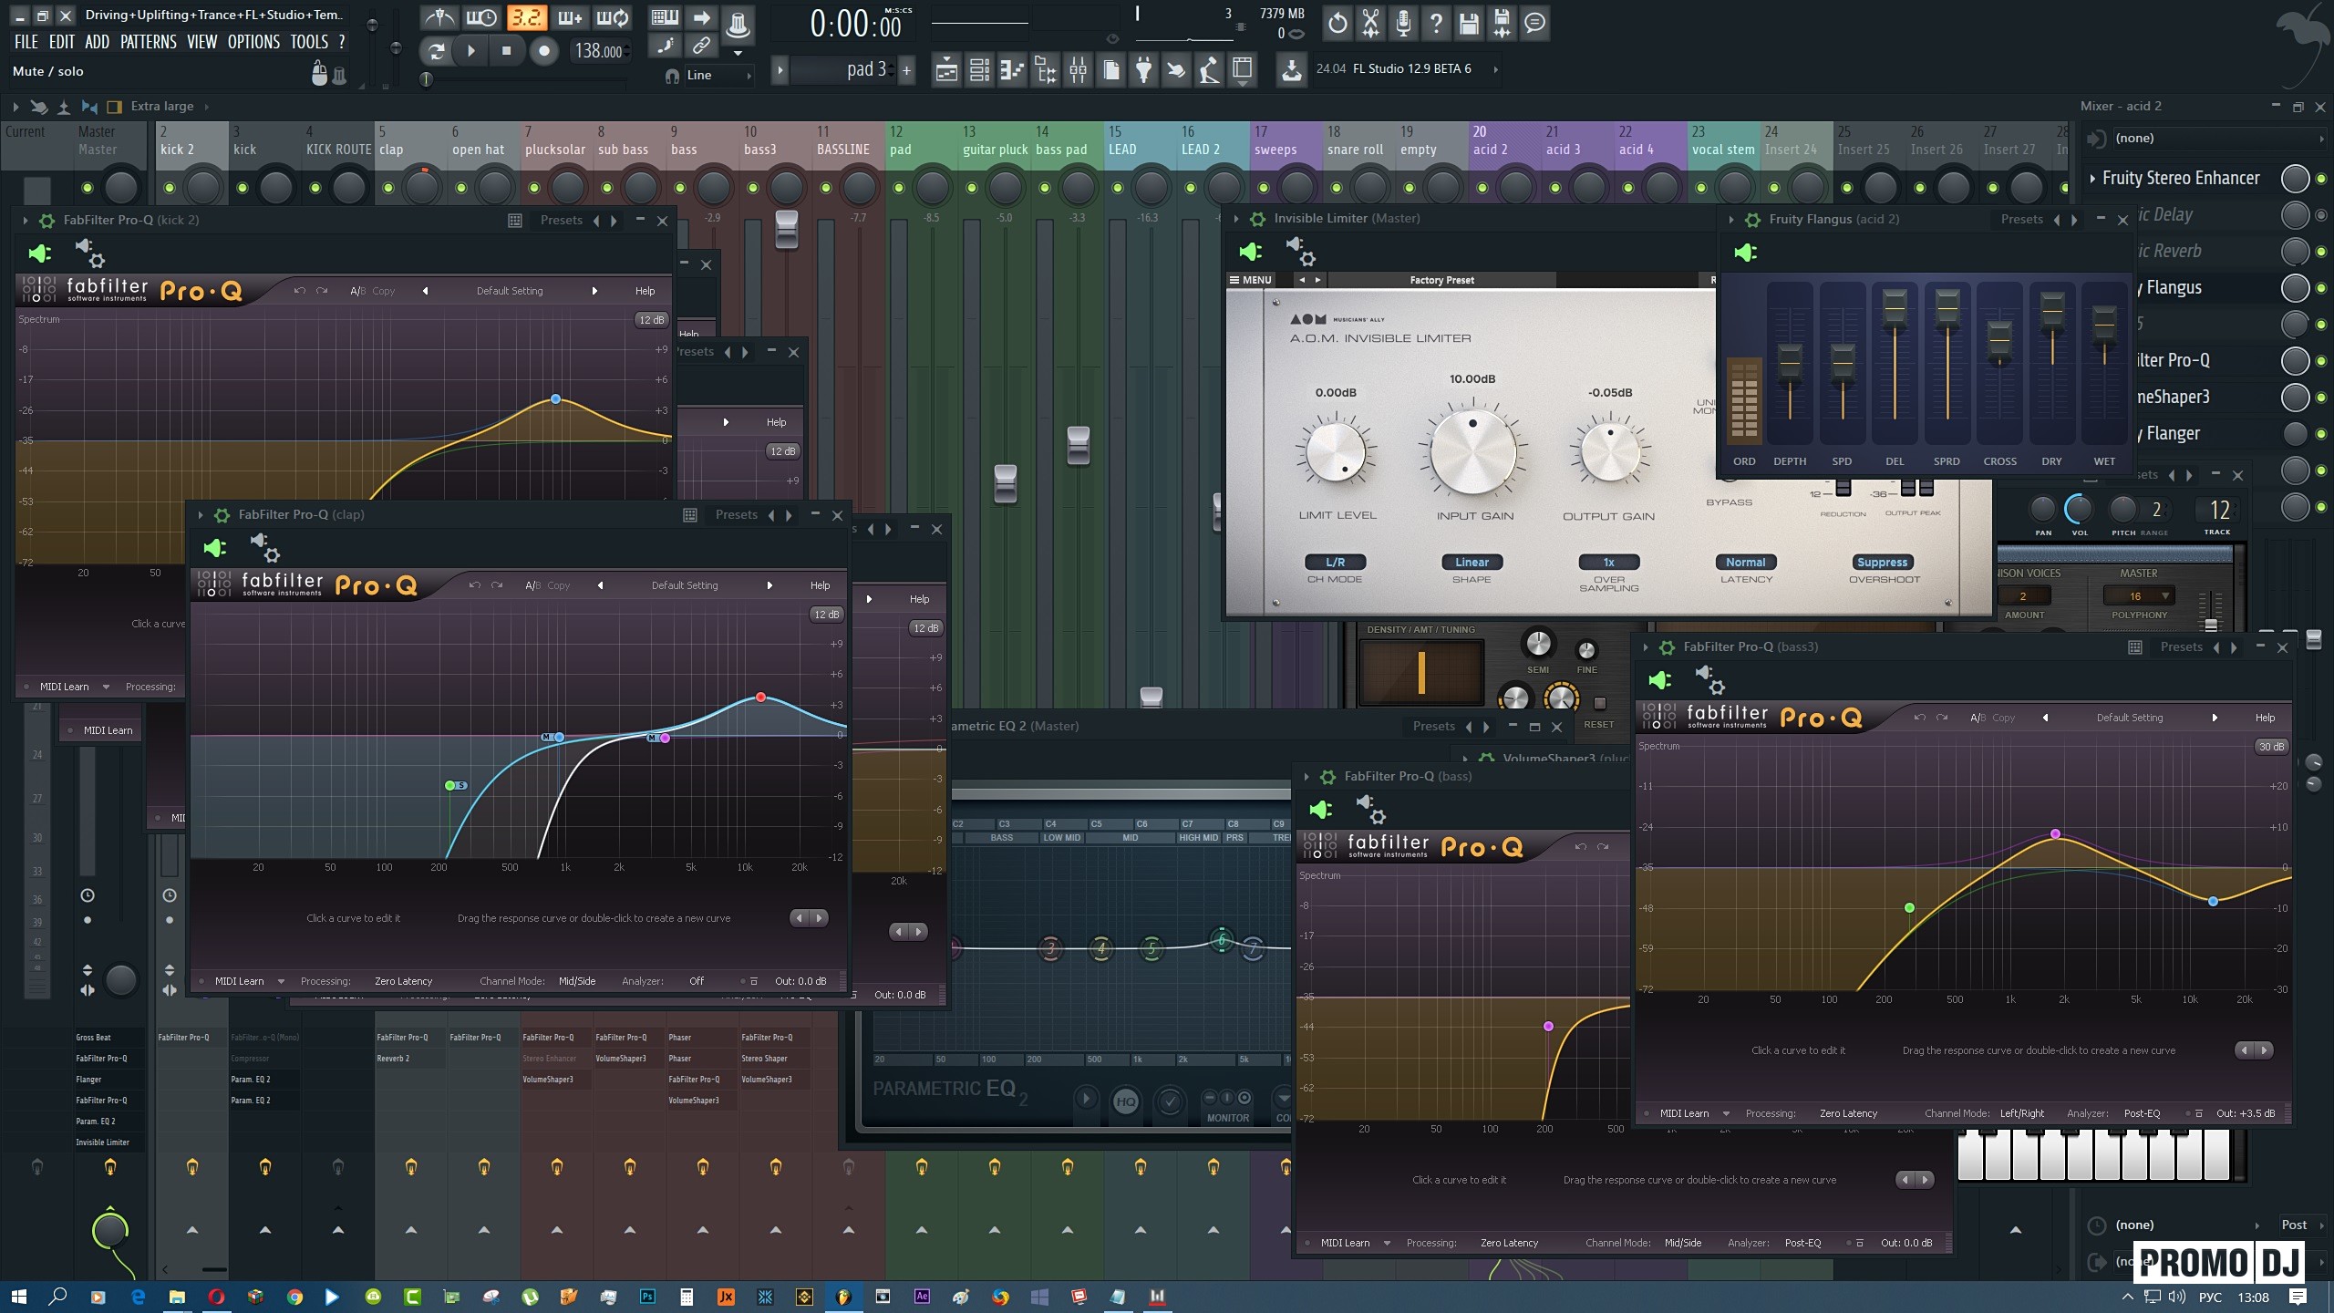Click Suppress overshoot button in Invisible Limiter

[x=1882, y=563]
